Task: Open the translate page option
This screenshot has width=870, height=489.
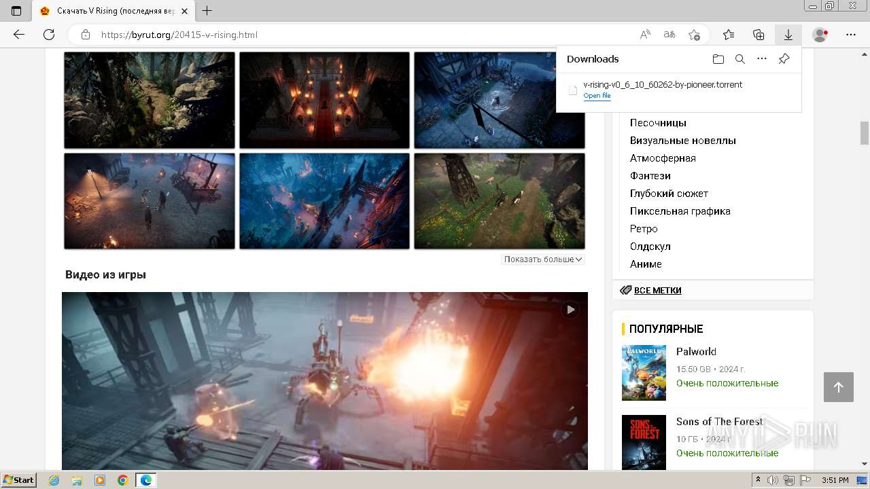Action: [669, 35]
